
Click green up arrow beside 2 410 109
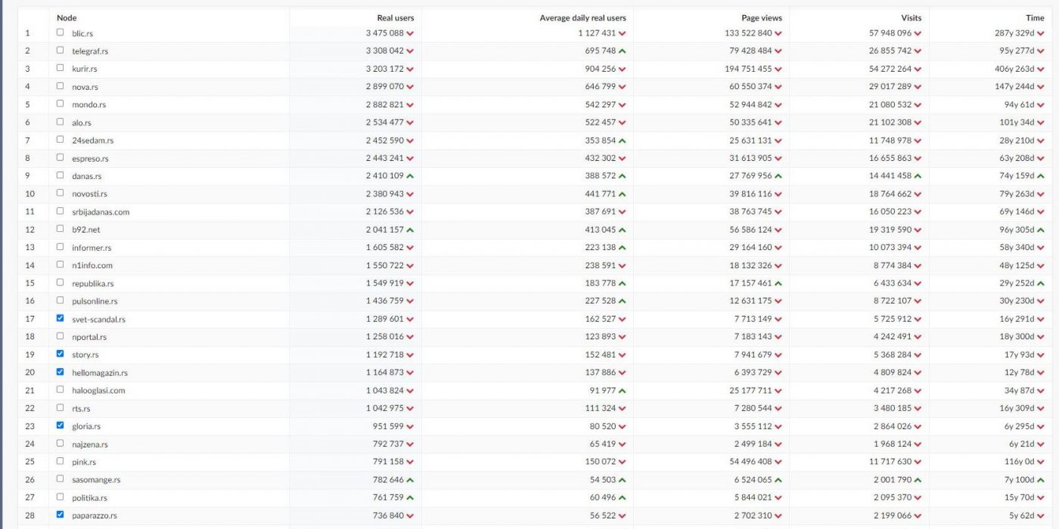(410, 176)
